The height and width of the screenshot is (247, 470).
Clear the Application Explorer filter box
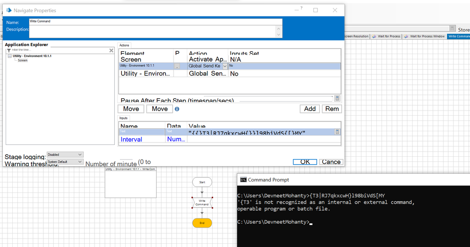111,50
